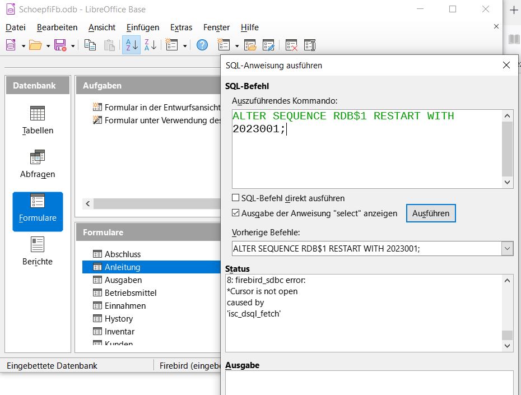521x395 pixels.
Task: Toggle 'SQL-Befehl direkt ausführen' checkbox
Action: [236, 198]
